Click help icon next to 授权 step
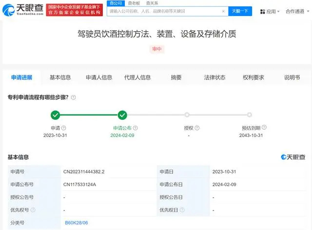This screenshot has height=230, width=312. [x=197, y=128]
